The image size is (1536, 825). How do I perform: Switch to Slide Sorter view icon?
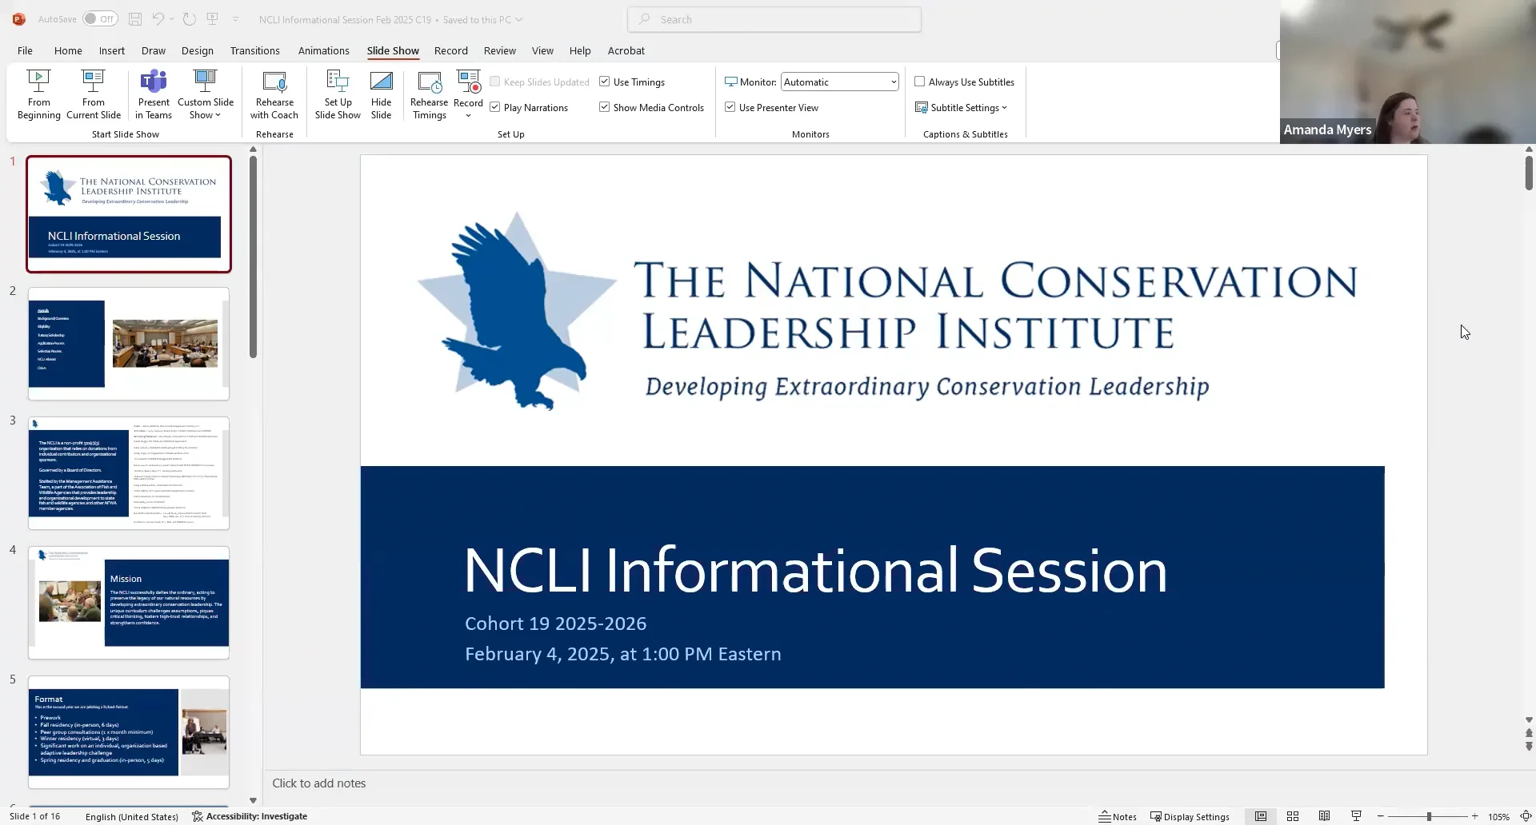(1293, 816)
